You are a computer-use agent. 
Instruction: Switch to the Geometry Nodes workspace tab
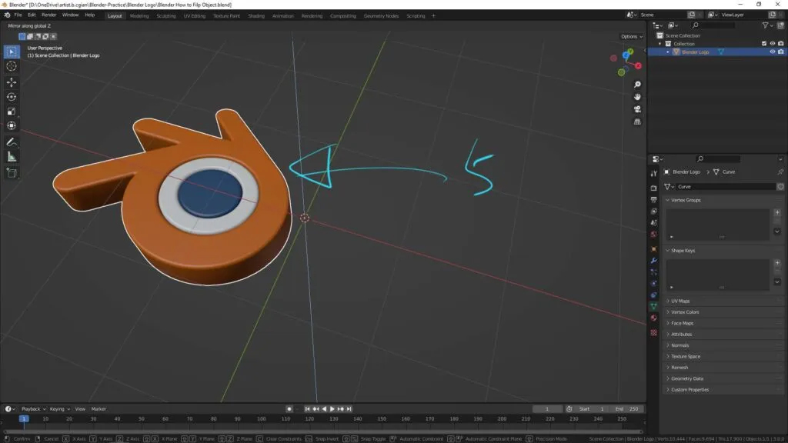tap(382, 15)
